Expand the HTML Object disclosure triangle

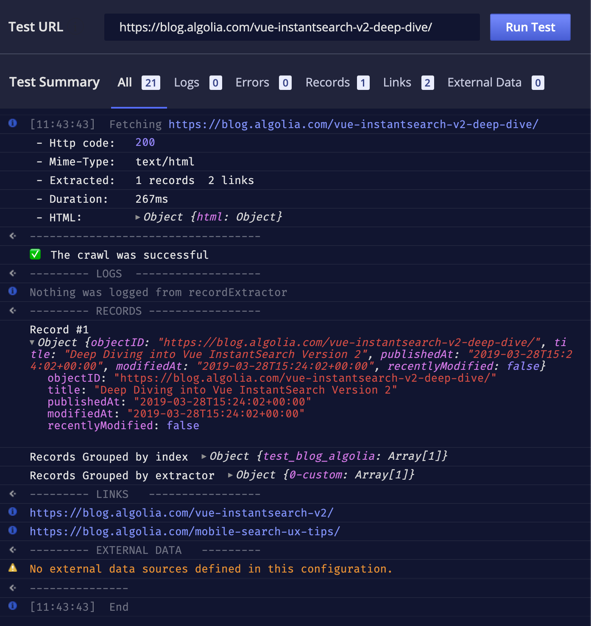click(138, 217)
